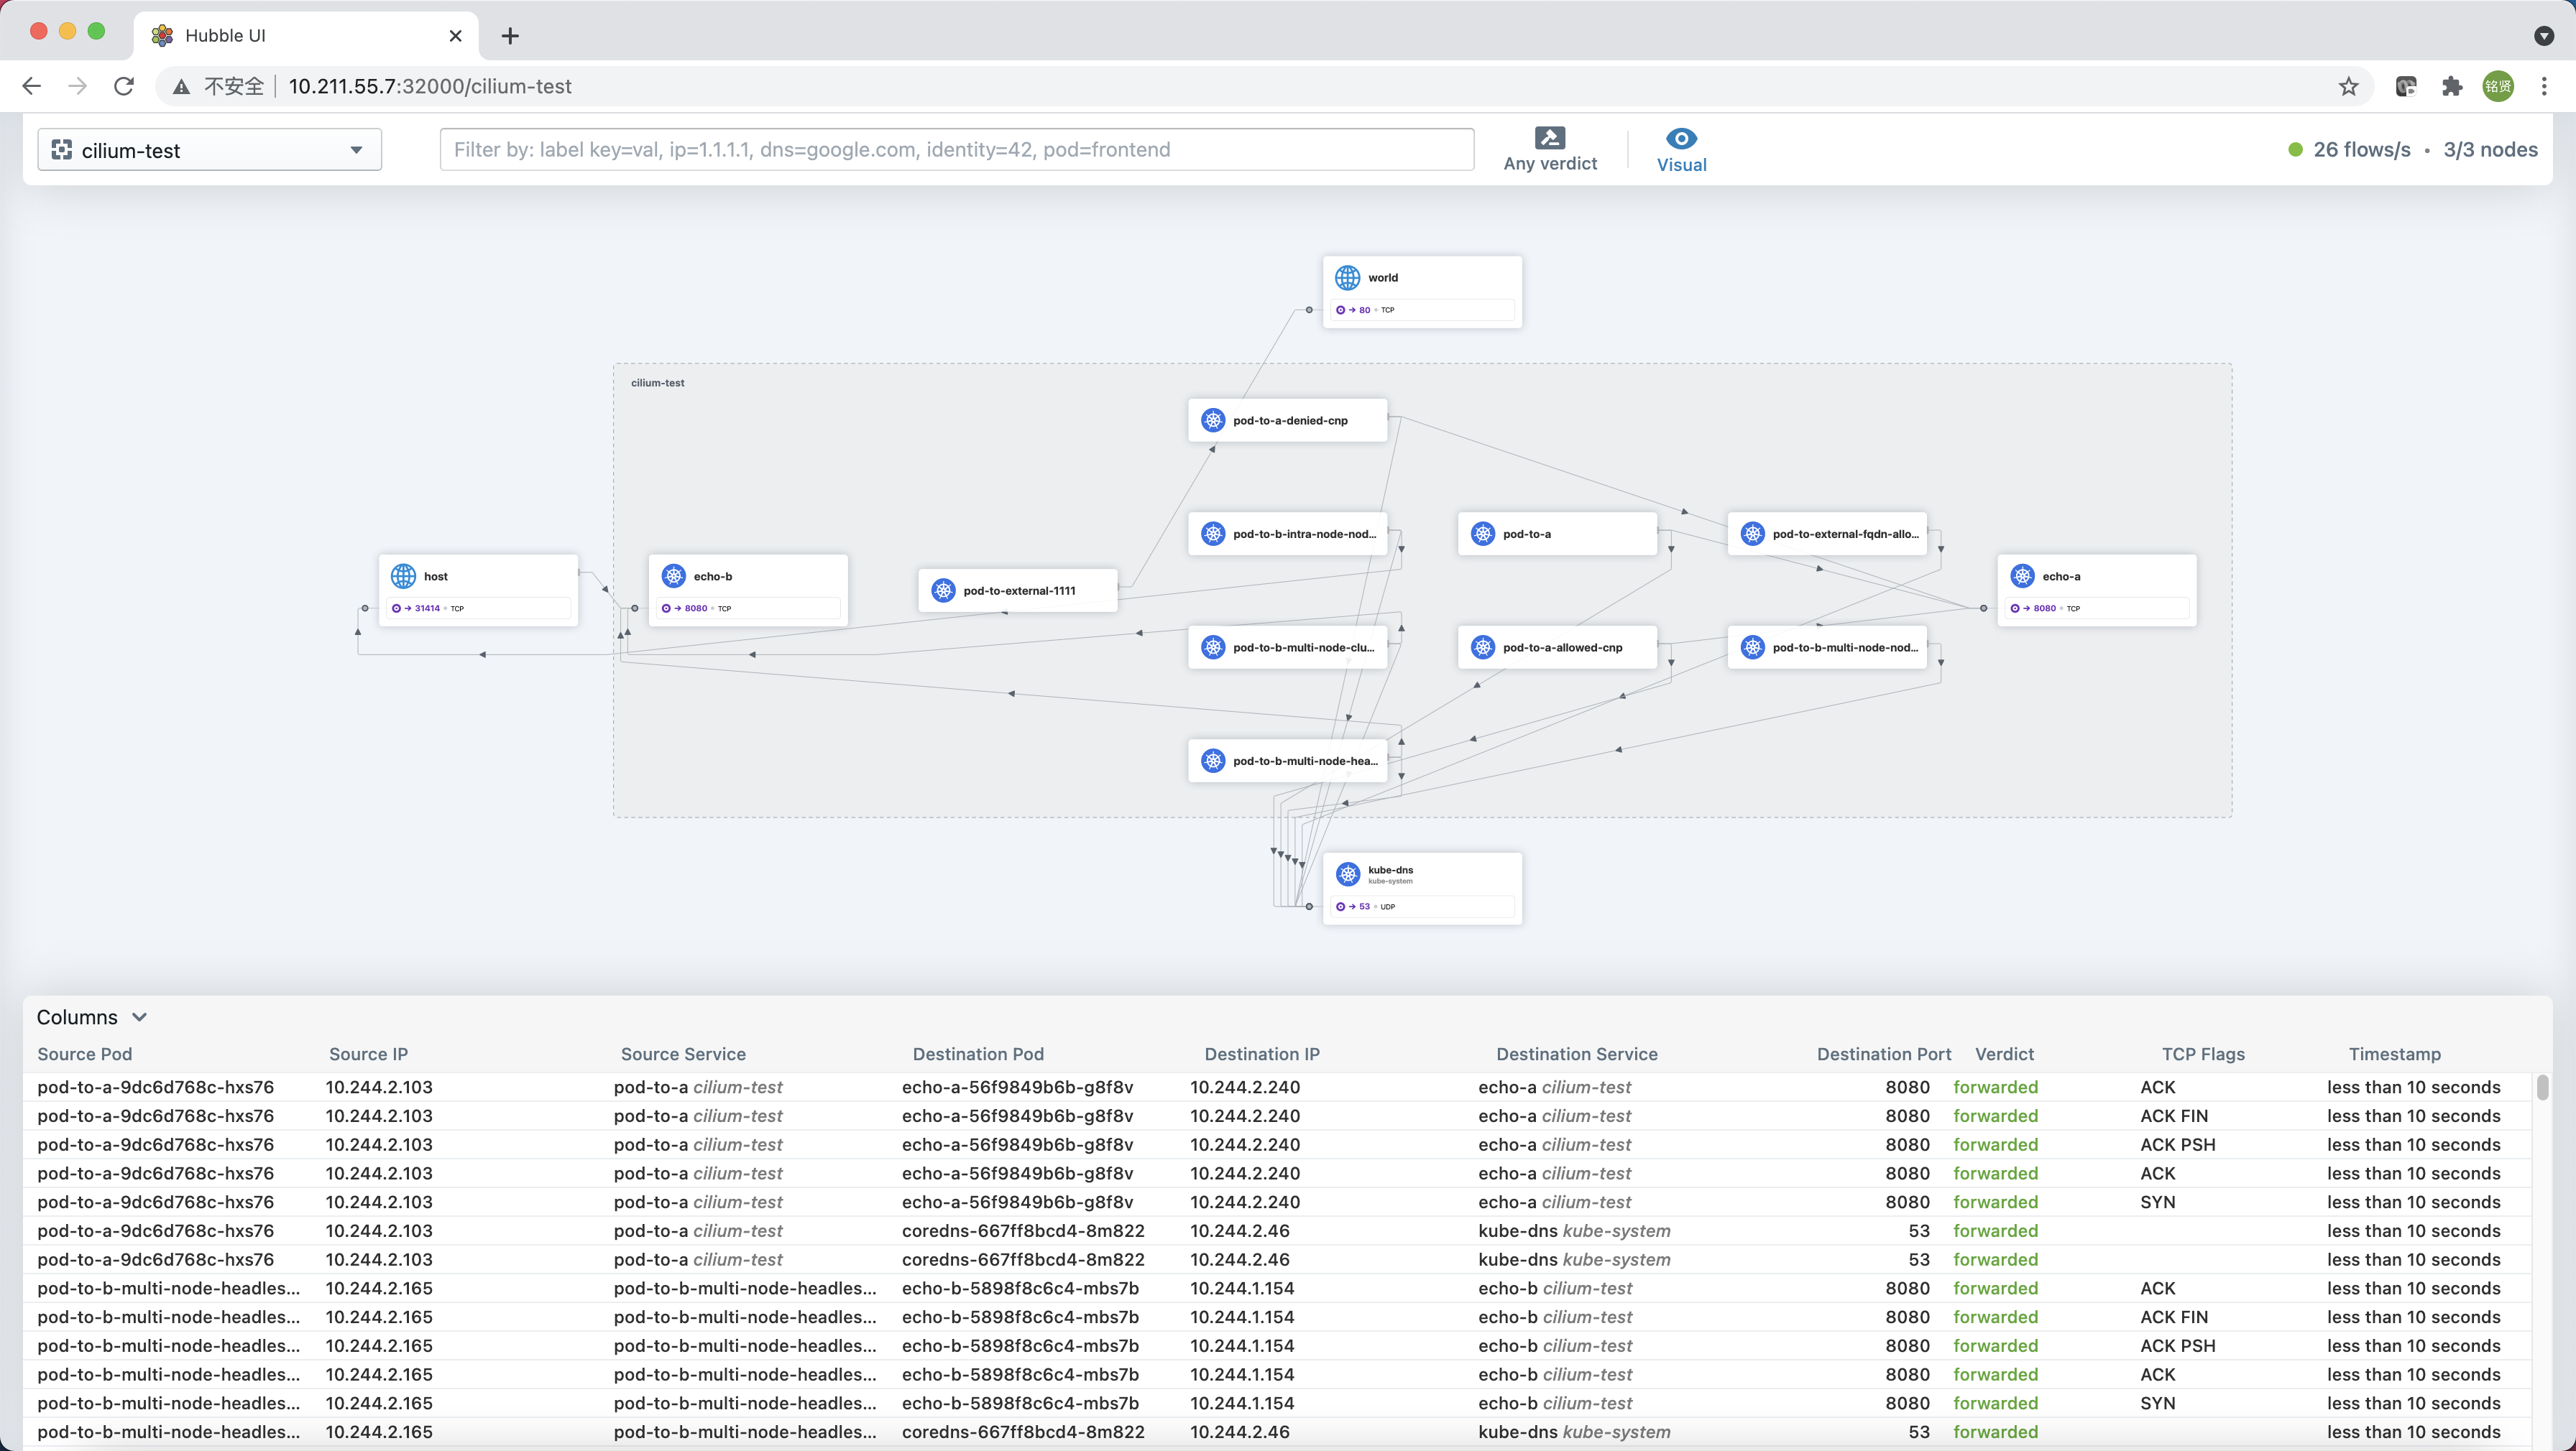Click the flow filter input field
The image size is (2576, 1451).
[x=957, y=149]
